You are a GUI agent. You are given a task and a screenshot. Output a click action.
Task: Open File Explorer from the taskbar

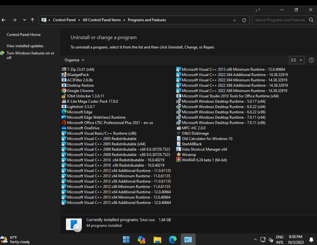(157, 239)
